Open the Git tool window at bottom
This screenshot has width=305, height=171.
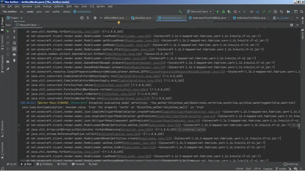pos(11,164)
